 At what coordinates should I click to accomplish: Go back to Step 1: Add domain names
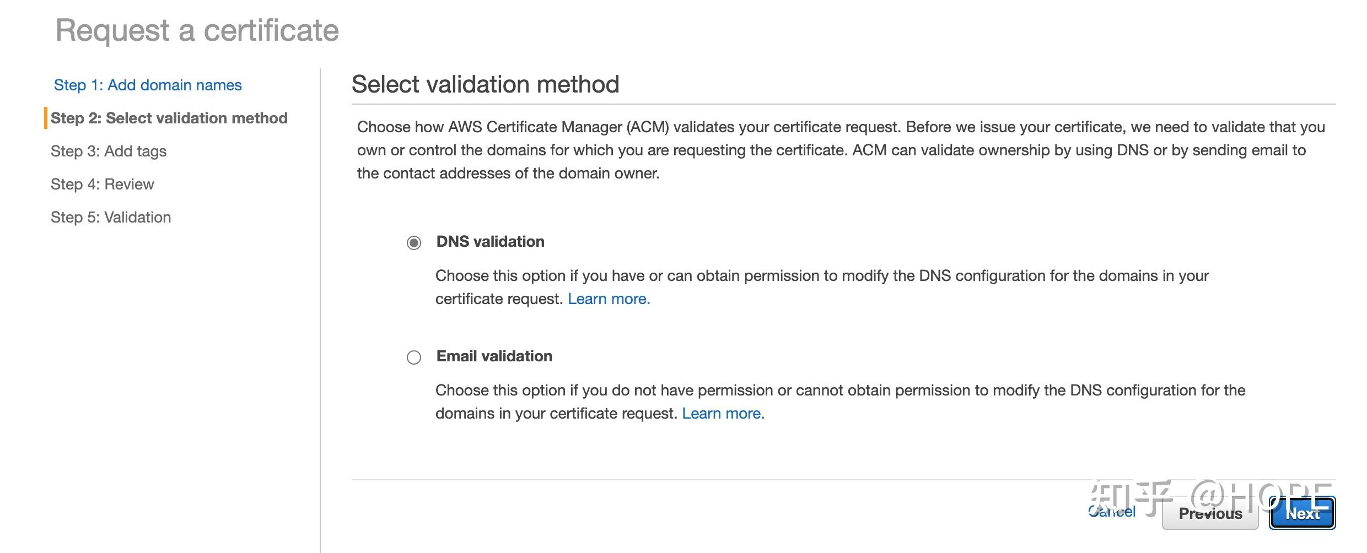(148, 85)
